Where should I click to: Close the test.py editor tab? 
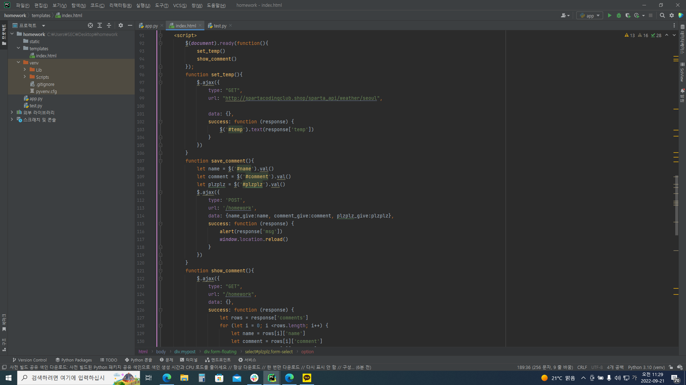point(230,25)
